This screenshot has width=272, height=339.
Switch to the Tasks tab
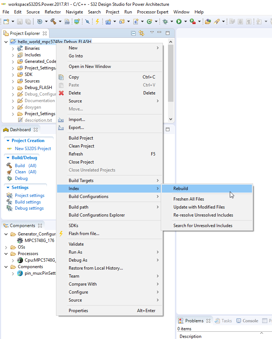(x=224, y=321)
